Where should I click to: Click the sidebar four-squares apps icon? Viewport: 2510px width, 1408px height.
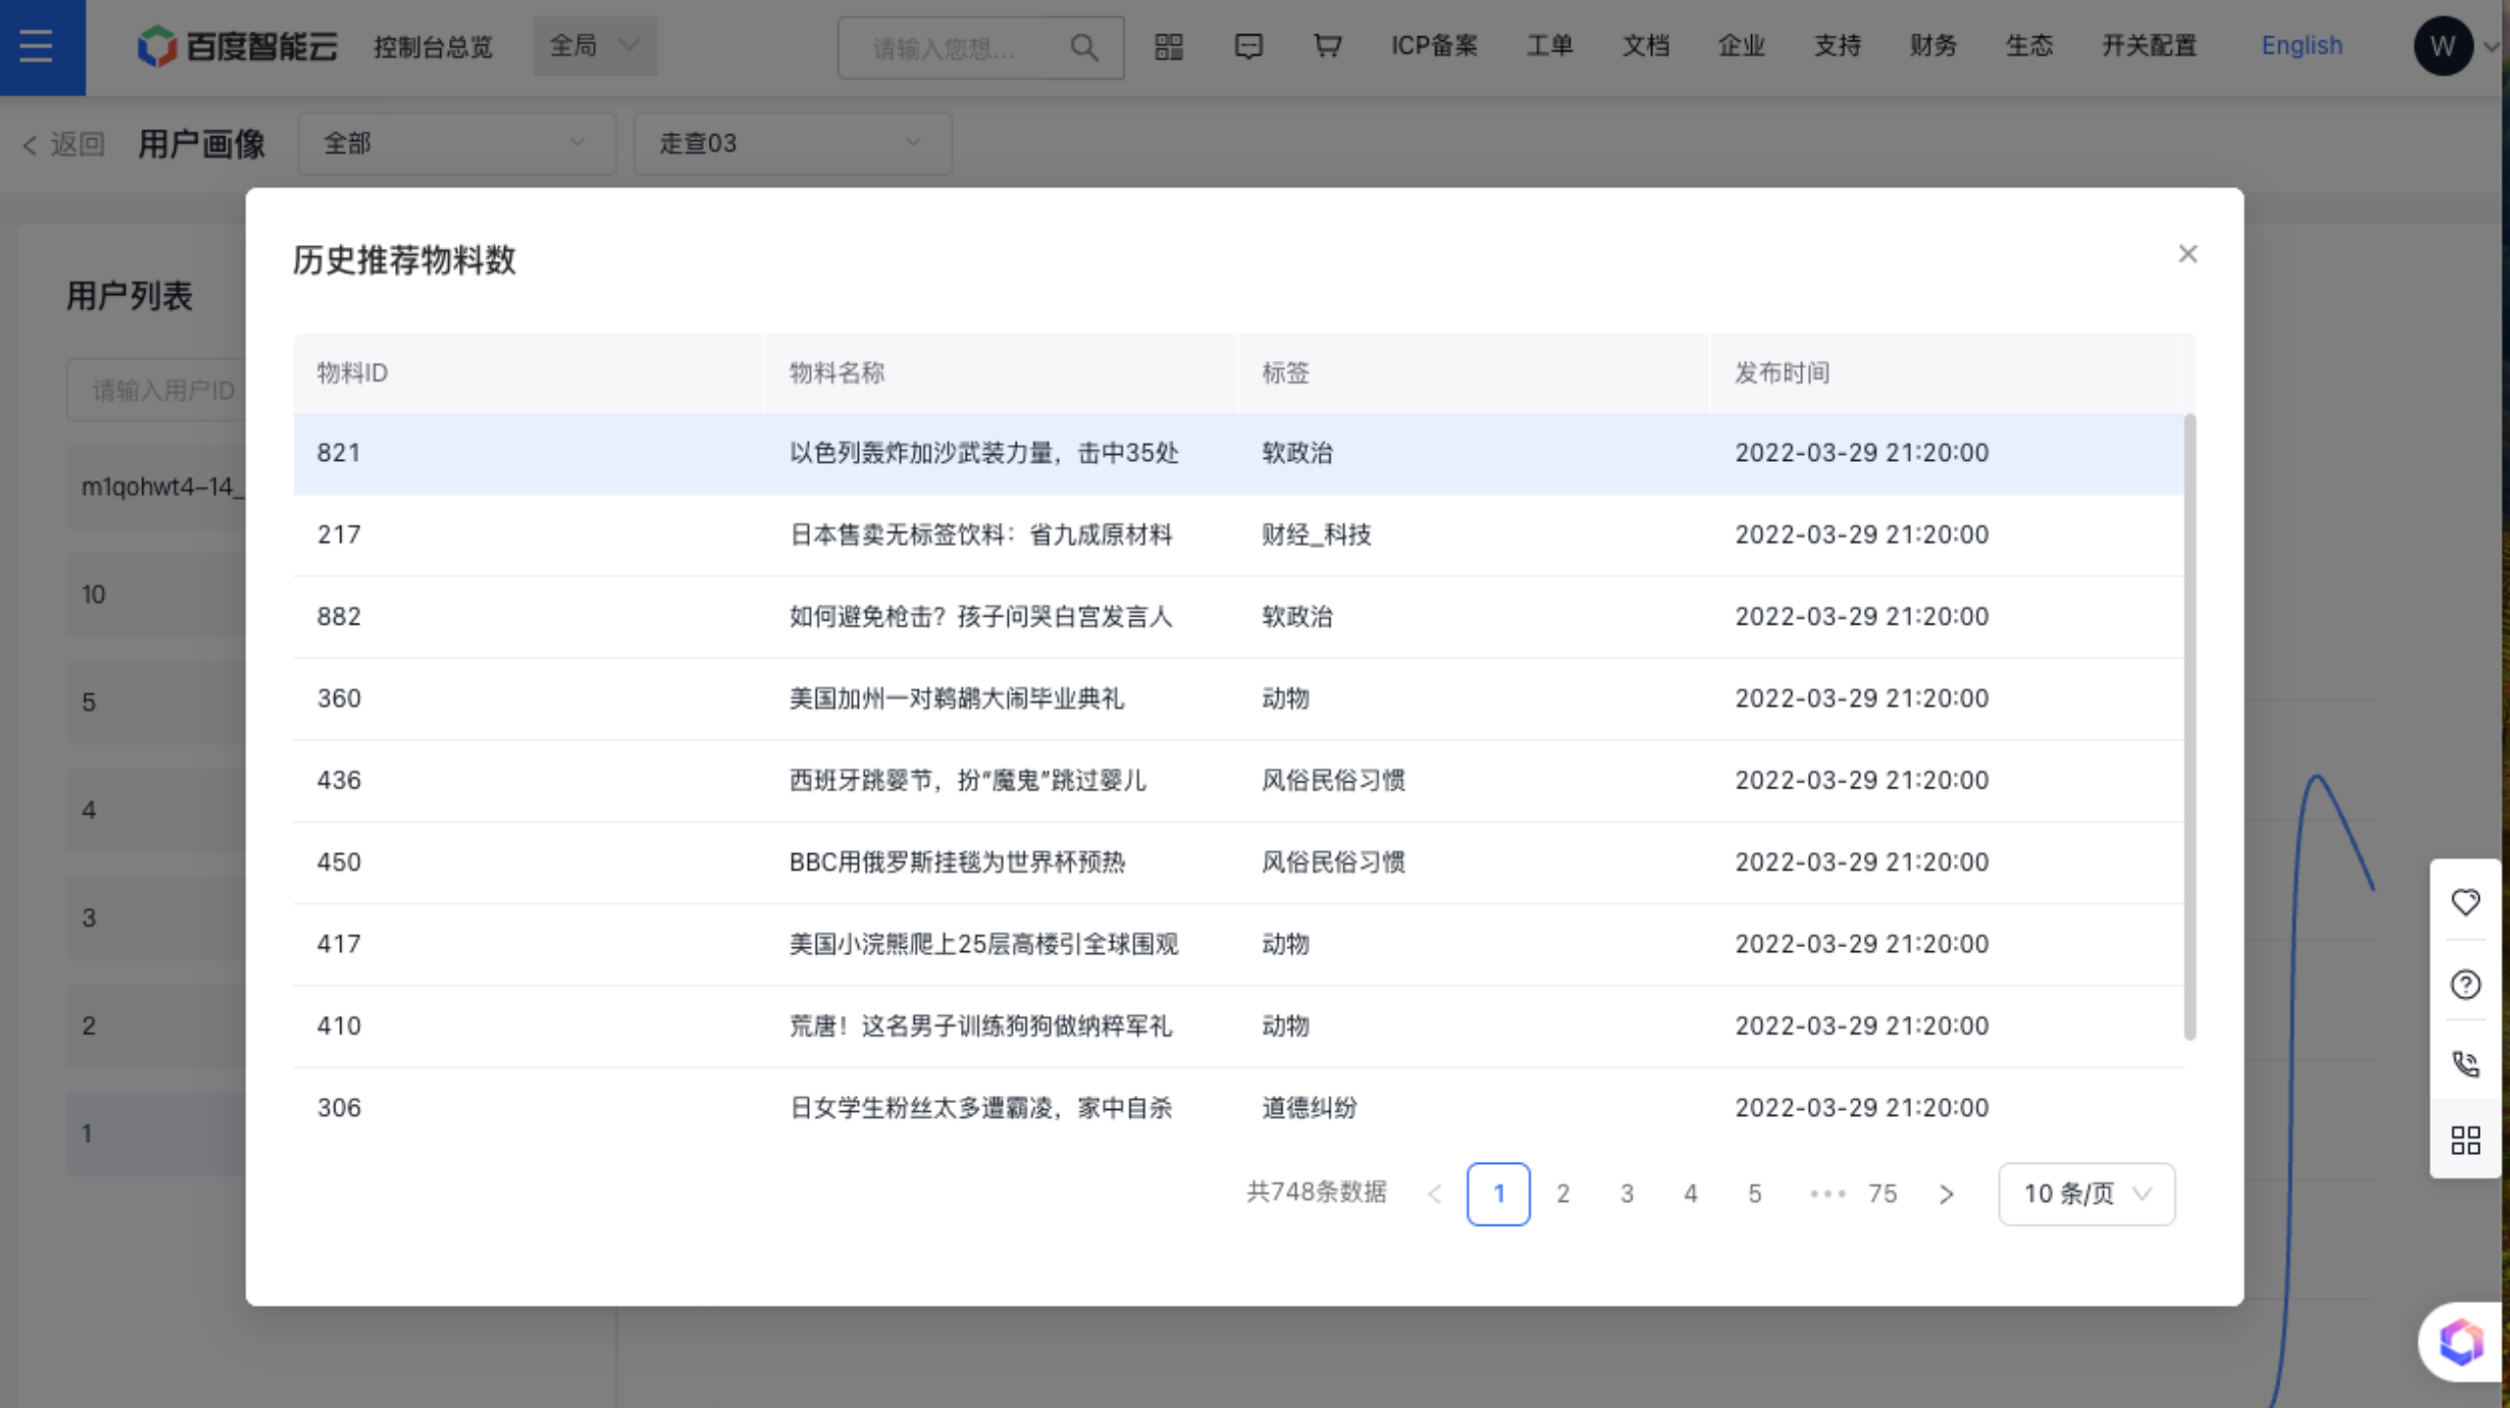click(x=2465, y=1140)
